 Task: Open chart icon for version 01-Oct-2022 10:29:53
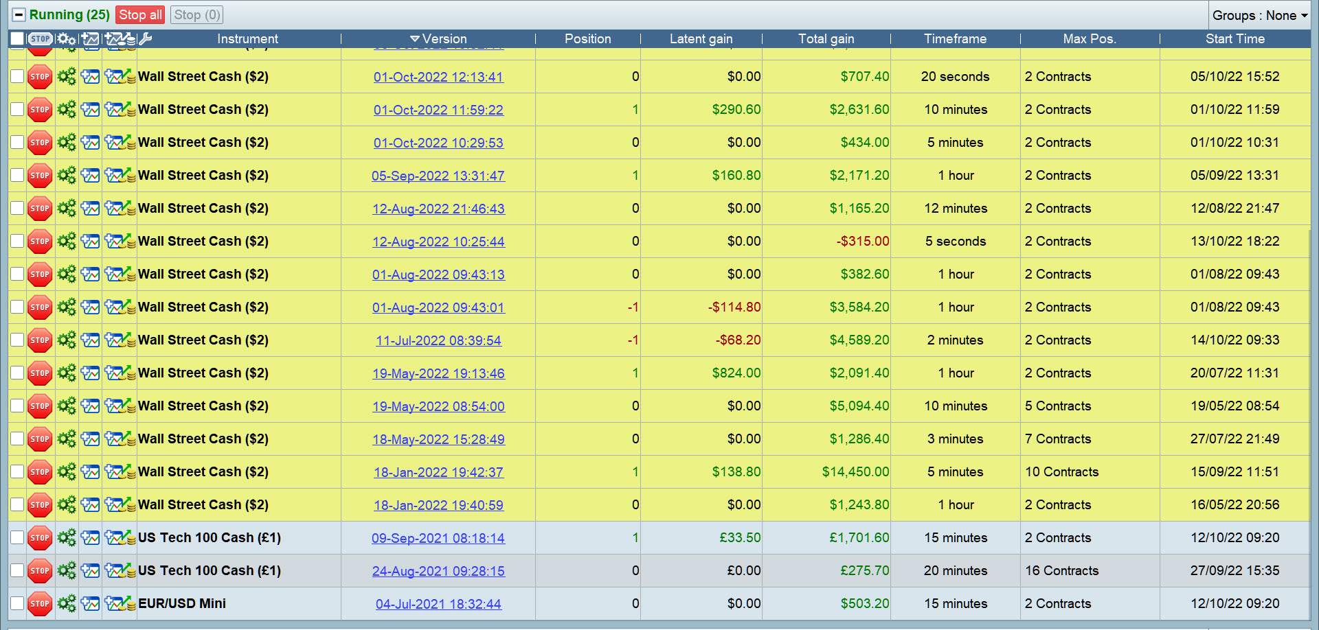[91, 143]
